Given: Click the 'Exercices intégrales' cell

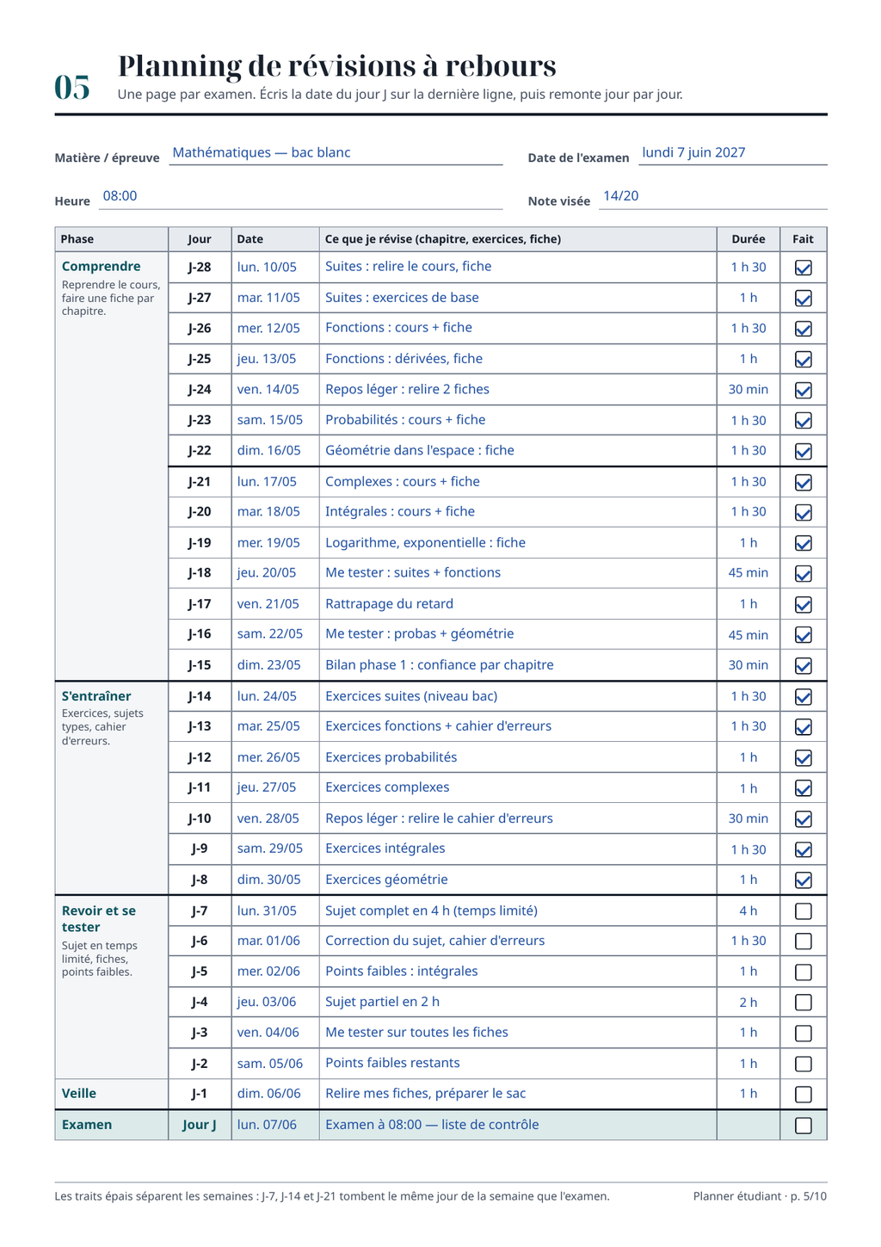Looking at the screenshot, I should tap(518, 849).
